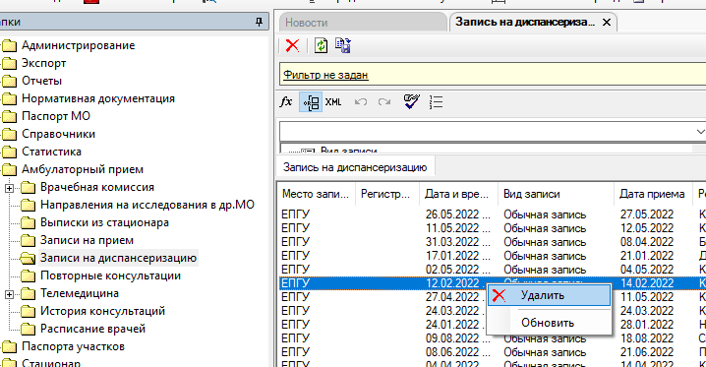
Task: Open История консультаций folder
Action: coord(102,311)
